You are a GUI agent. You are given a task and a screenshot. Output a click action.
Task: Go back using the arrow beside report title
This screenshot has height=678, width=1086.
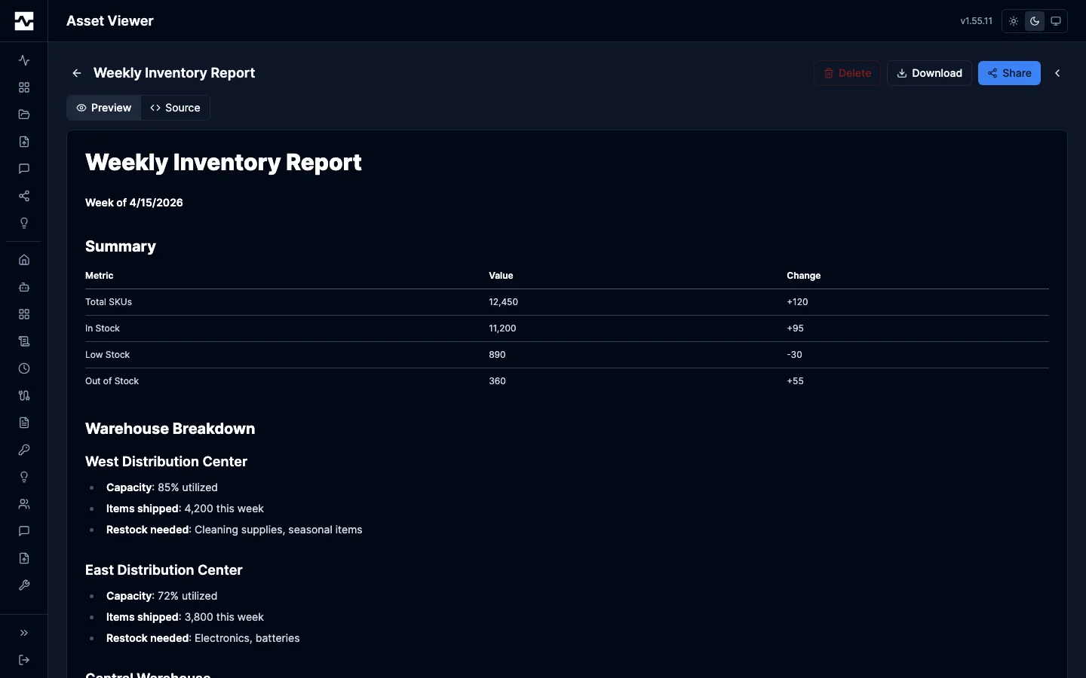76,73
